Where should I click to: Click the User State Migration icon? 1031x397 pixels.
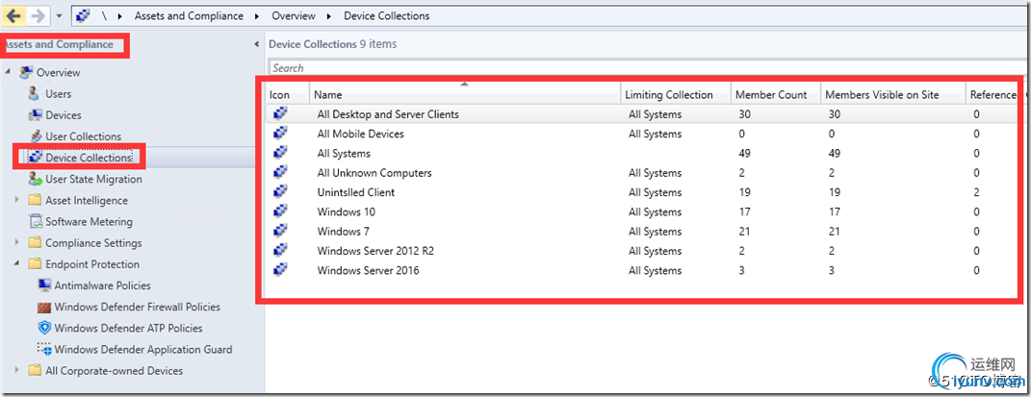tap(35, 179)
